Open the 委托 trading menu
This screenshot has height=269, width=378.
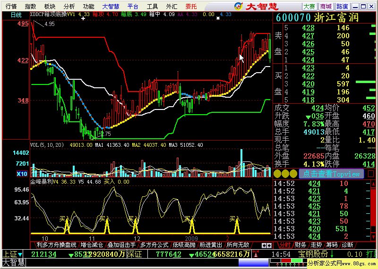[x=191, y=7]
